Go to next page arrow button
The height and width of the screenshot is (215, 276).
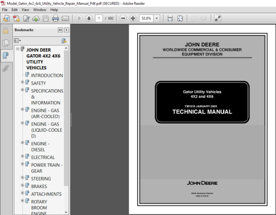[x=89, y=18]
